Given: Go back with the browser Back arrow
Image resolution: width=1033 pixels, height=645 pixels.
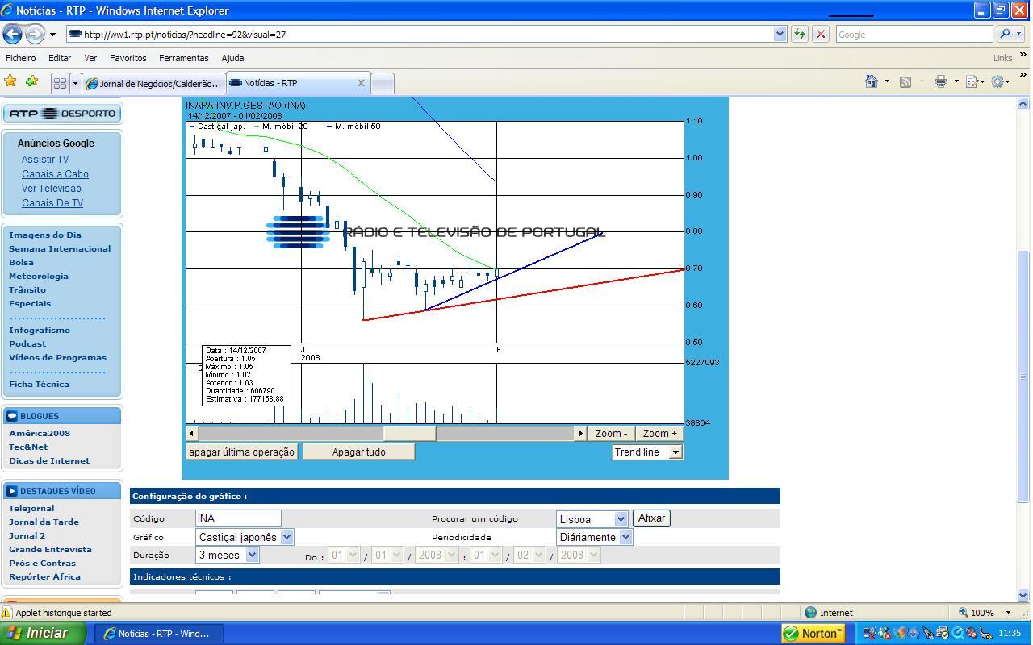Looking at the screenshot, I should coord(13,34).
